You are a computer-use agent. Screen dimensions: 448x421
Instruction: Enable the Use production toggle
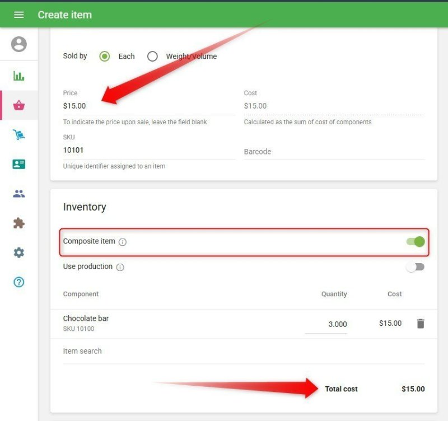[x=416, y=267]
